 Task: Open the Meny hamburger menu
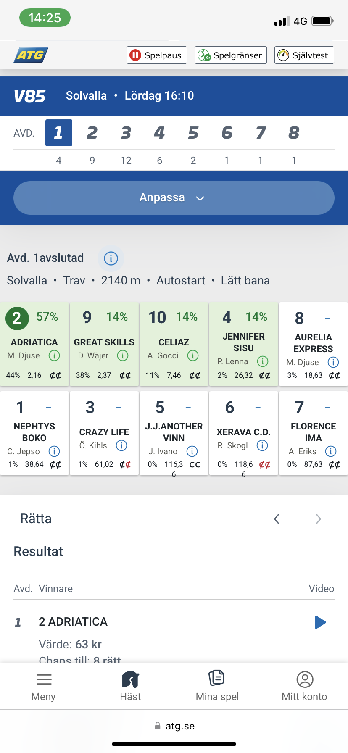coord(44,687)
